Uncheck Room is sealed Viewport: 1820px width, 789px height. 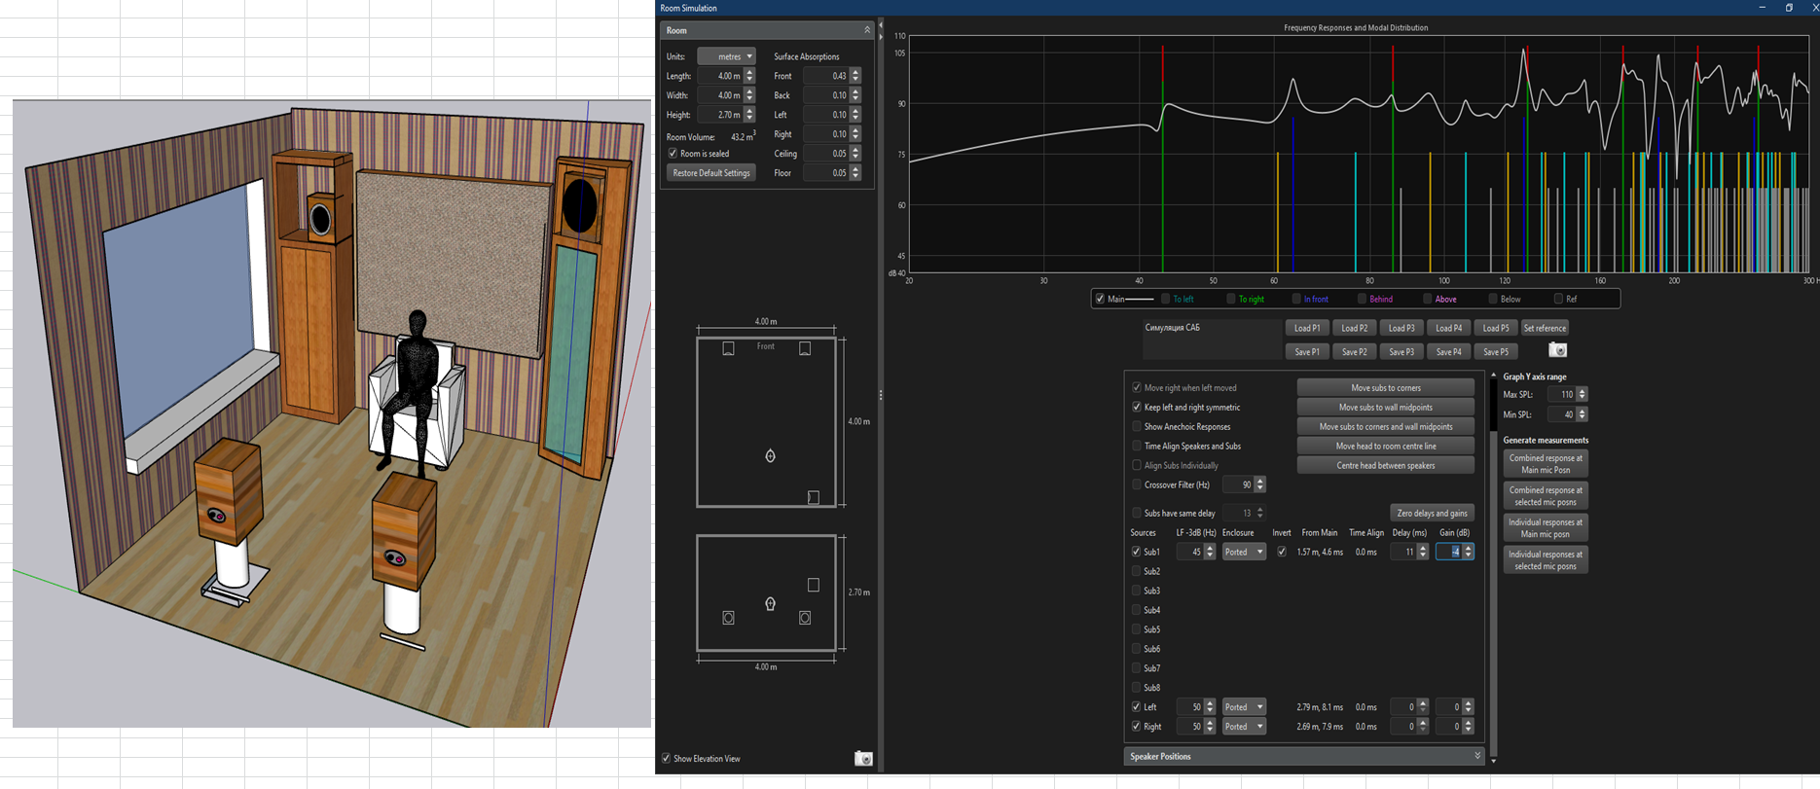coord(673,154)
